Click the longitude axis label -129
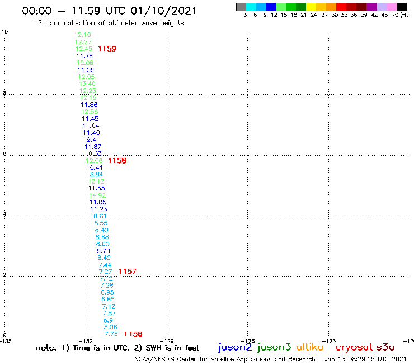The image size is (414, 364). click(167, 341)
